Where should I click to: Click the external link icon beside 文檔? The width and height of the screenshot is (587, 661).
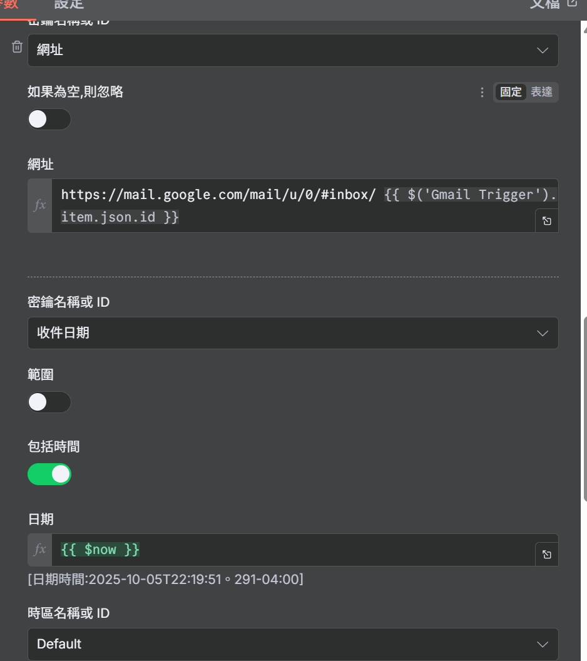(571, 4)
